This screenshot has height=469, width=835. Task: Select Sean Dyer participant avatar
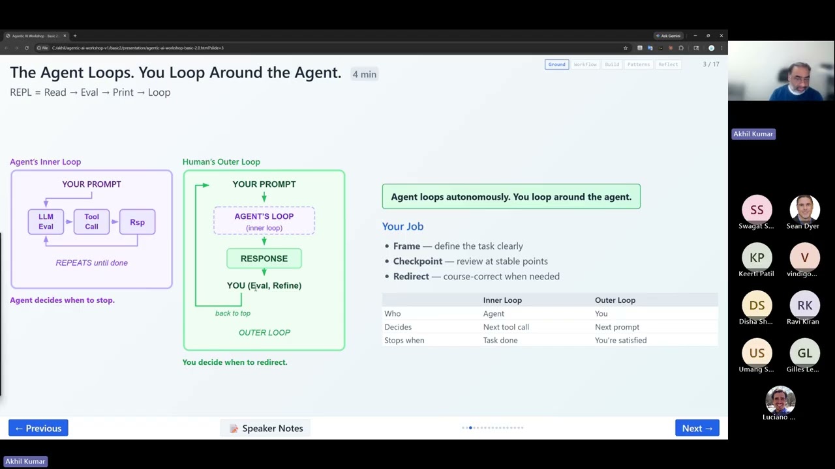804,210
